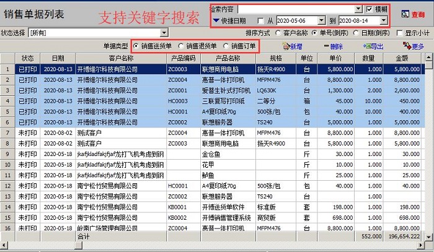The width and height of the screenshot is (434, 252).
Task: Click 爱普生针式打印机 product cell
Action: [x=226, y=90]
